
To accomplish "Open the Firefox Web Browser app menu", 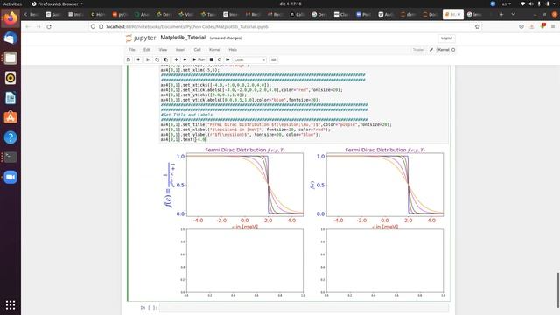I will [x=57, y=3].
